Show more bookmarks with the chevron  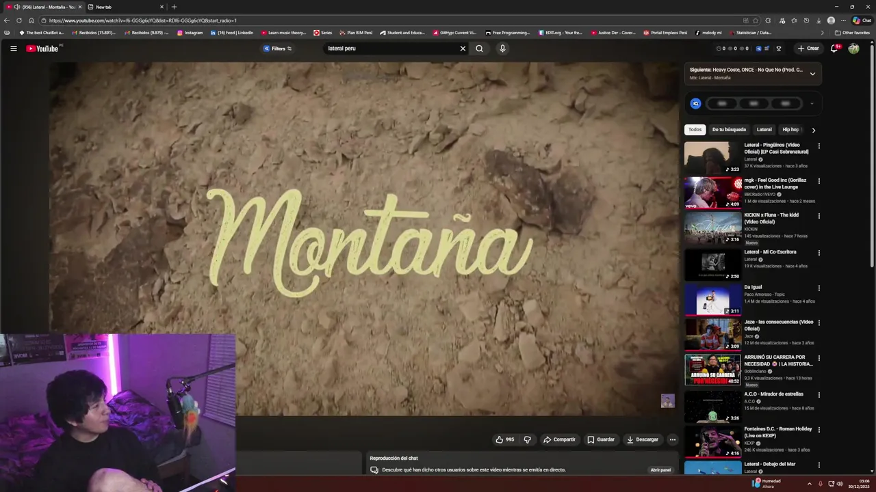pyautogui.click(x=822, y=33)
